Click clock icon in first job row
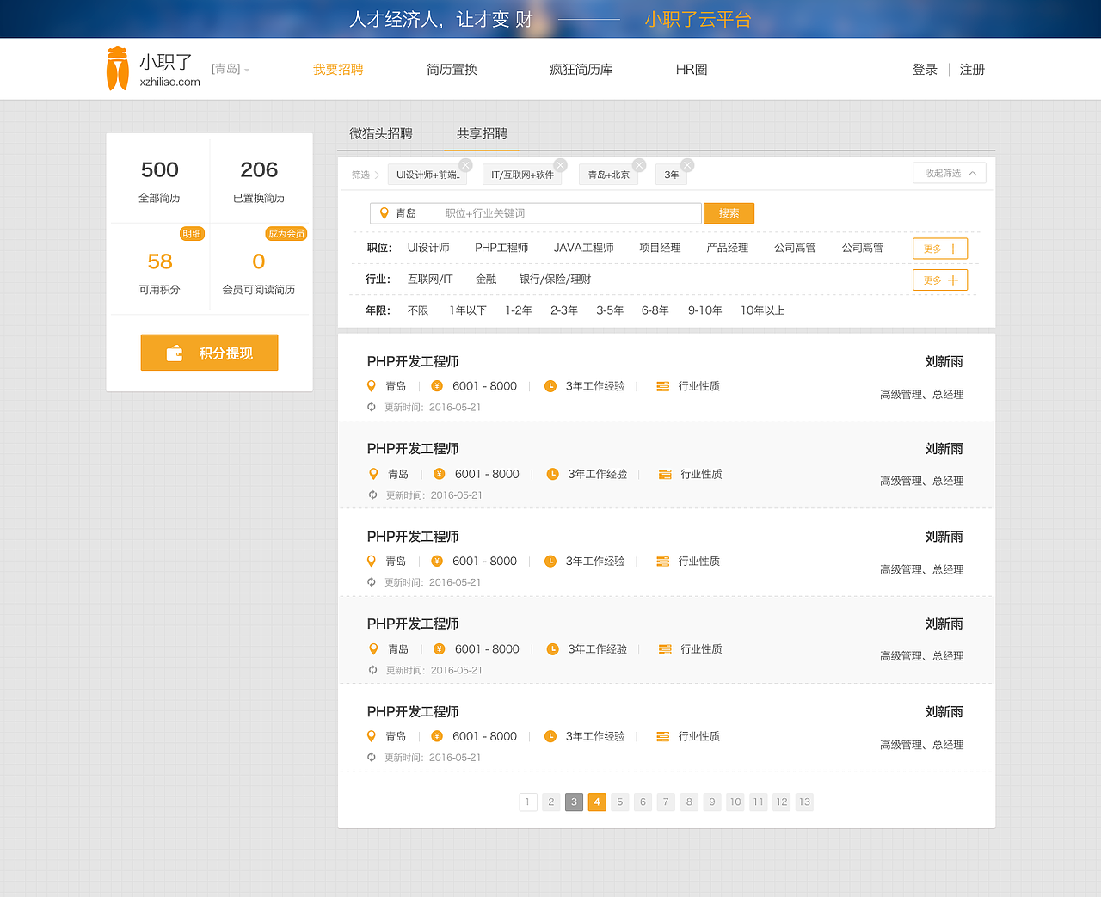 coord(550,386)
